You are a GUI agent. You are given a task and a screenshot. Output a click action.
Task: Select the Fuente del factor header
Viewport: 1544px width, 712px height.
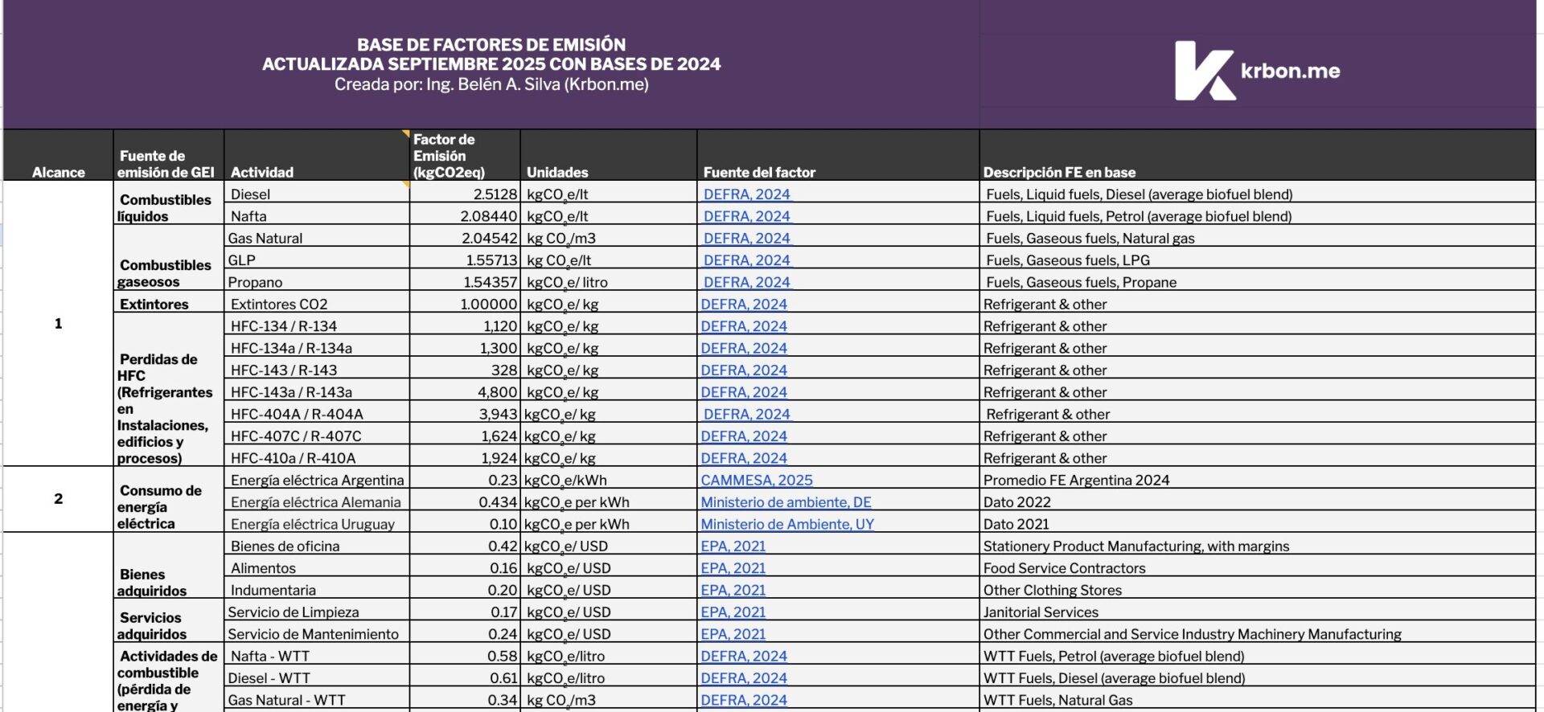coord(838,155)
